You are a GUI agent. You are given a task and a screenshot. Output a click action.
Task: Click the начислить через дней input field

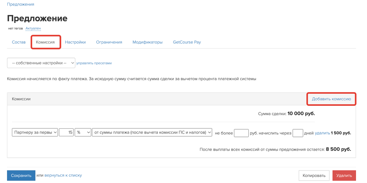pos(298,133)
